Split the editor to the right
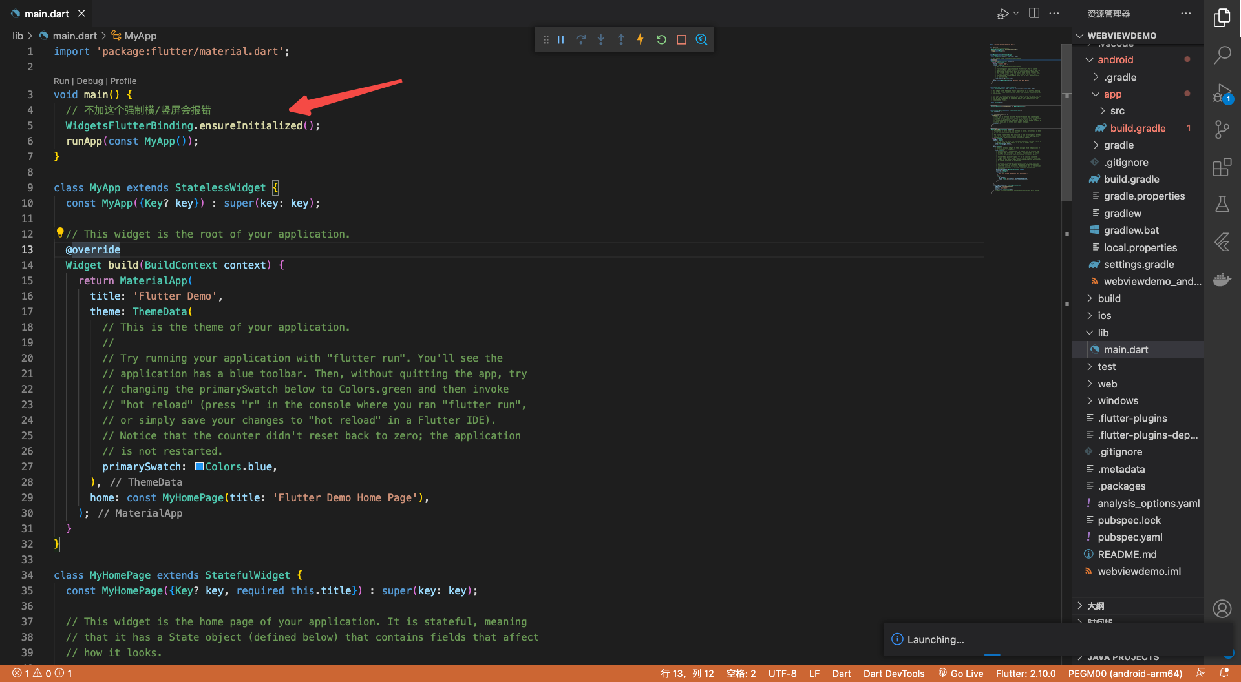This screenshot has height=682, width=1241. [1034, 13]
